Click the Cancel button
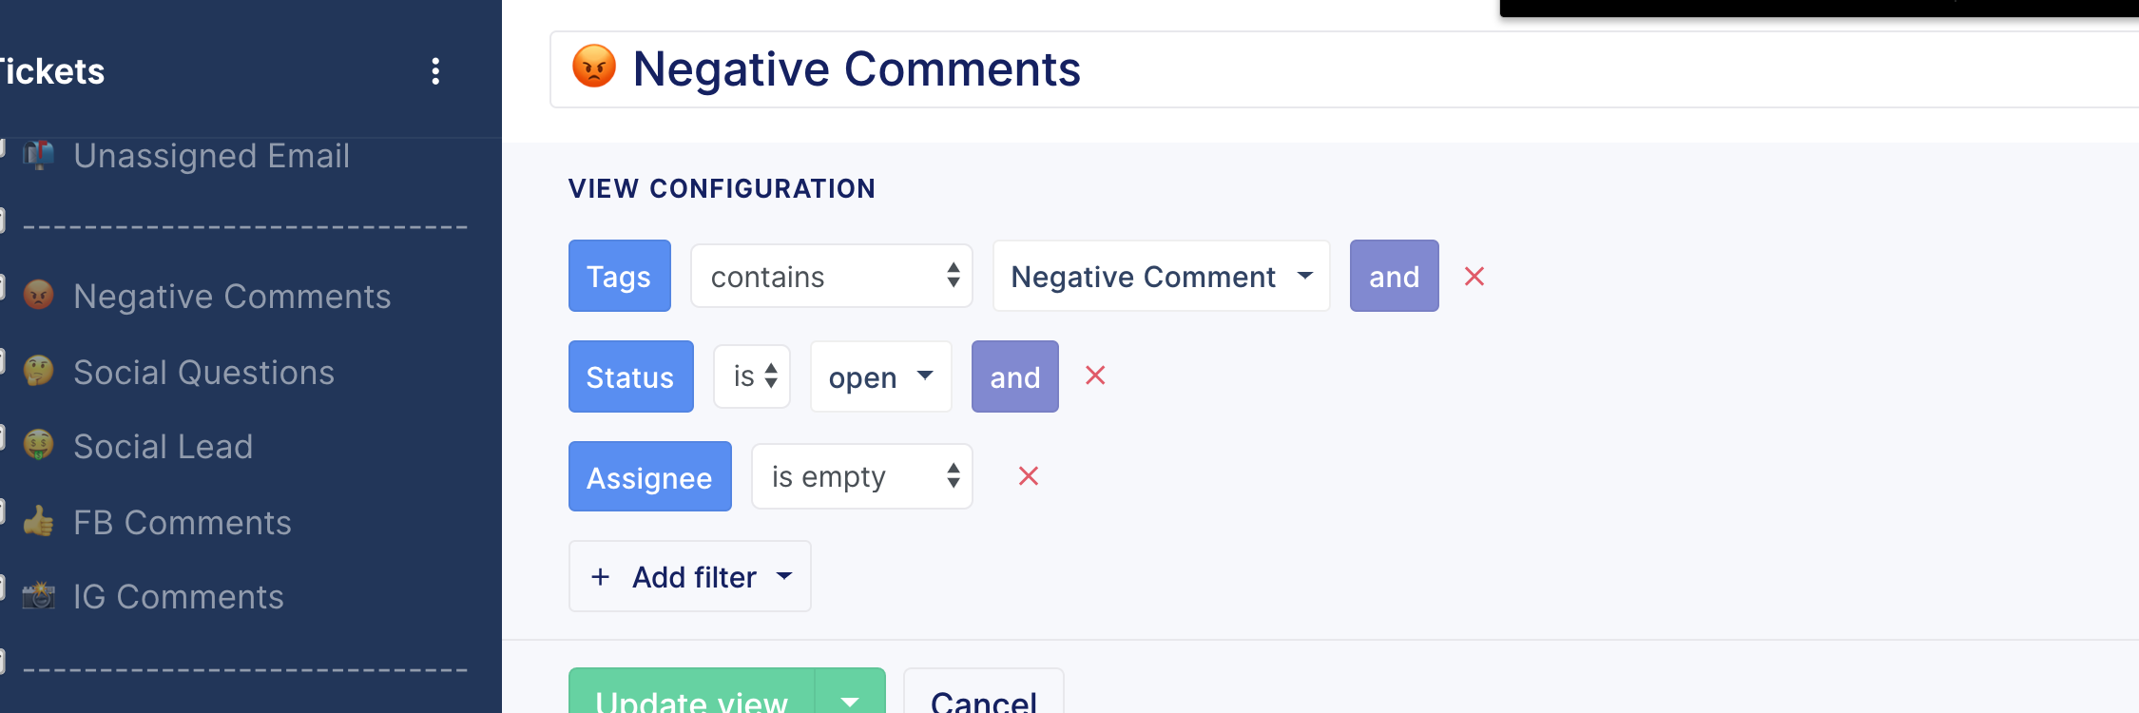 (983, 692)
